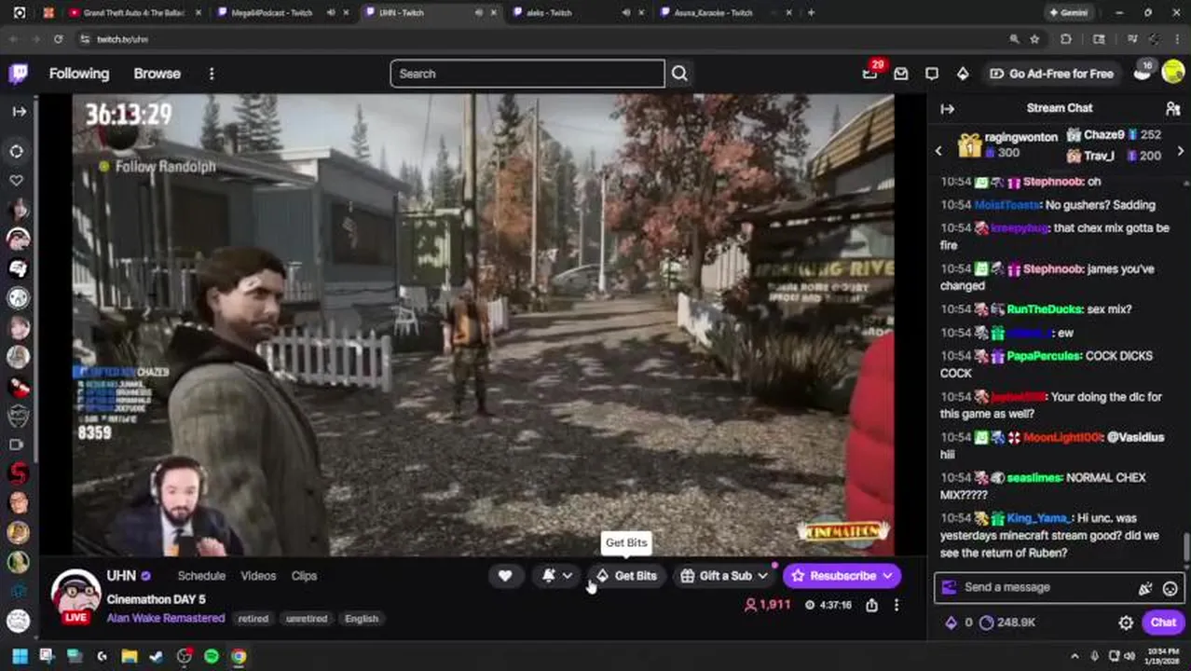Viewport: 1191px width, 671px height.
Task: Collapse the Stream Chat panel
Action: point(947,108)
